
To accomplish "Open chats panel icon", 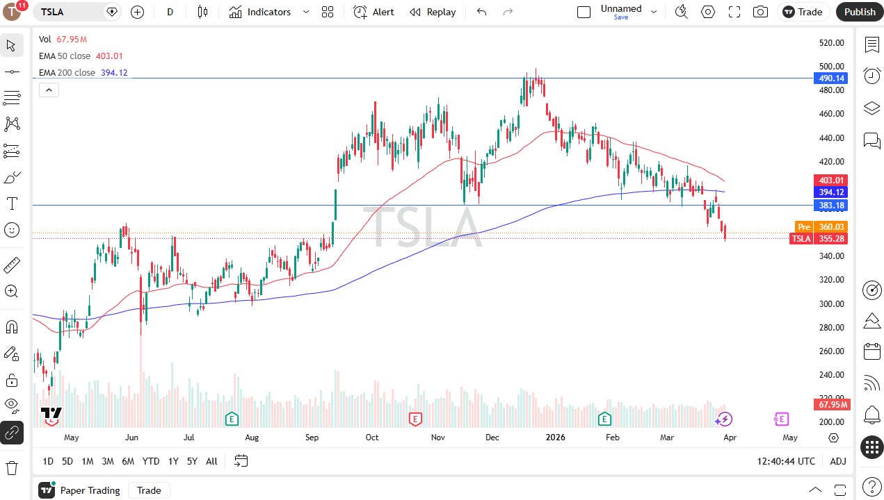I will (871, 140).
